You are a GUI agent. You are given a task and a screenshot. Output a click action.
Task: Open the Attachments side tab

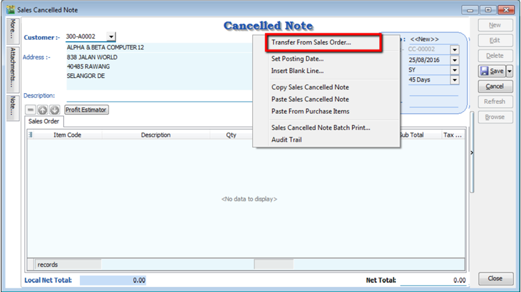(12, 68)
